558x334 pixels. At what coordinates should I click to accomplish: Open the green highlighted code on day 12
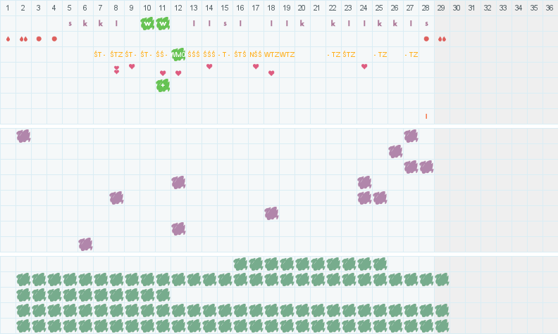(178, 54)
